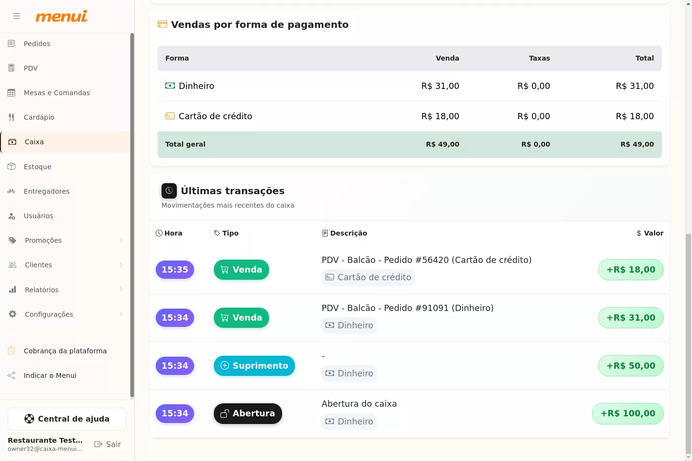Click the PDV calculator icon
692x461 pixels.
point(12,68)
